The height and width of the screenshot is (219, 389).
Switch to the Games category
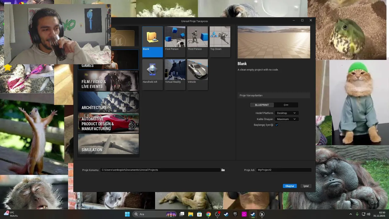(x=125, y=60)
